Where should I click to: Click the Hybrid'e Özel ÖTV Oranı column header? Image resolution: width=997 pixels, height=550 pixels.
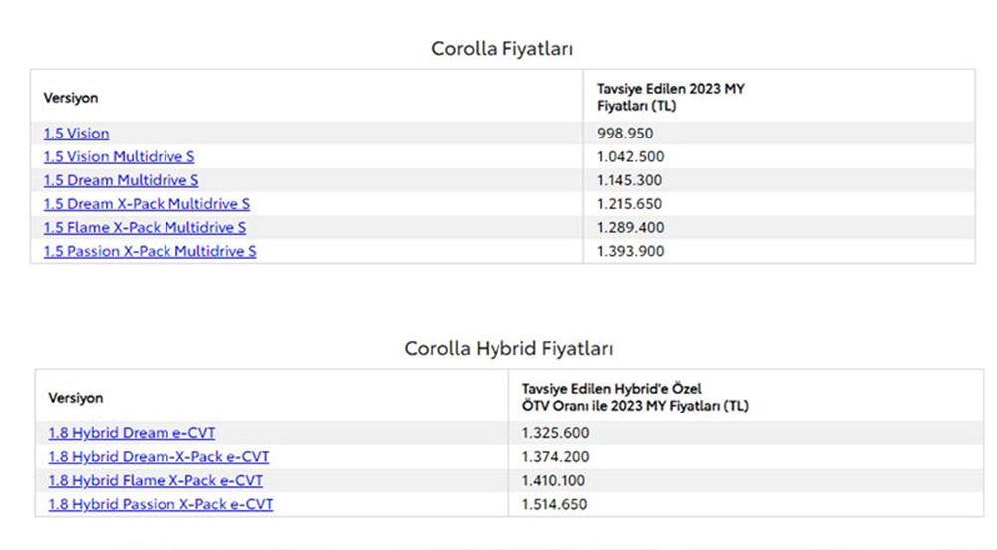point(635,397)
